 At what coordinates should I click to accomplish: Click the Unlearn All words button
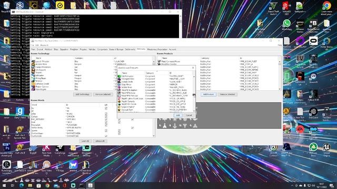click(100, 141)
